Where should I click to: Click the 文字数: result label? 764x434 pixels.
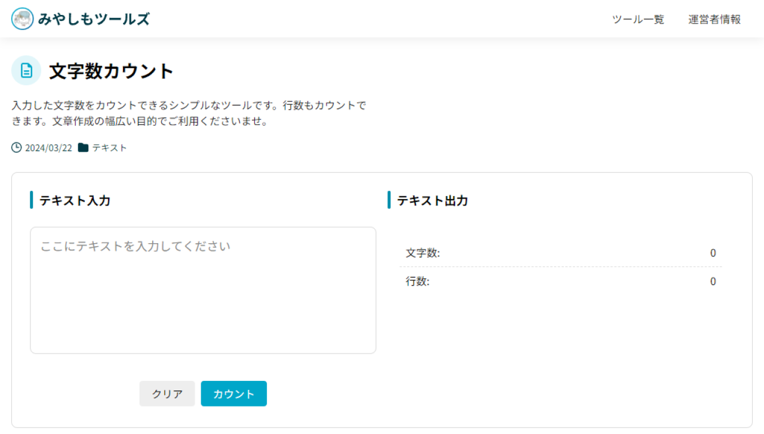pyautogui.click(x=423, y=253)
